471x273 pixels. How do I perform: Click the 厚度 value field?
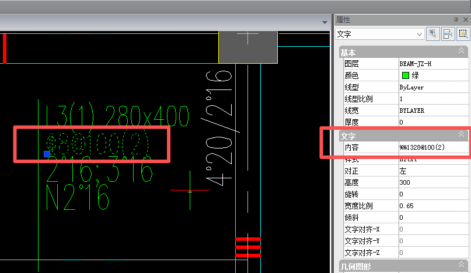coord(434,122)
